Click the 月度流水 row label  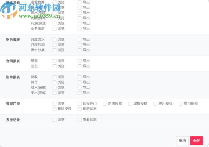coord(38,40)
